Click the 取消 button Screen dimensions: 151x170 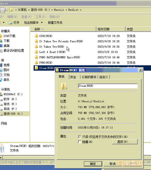112,164
